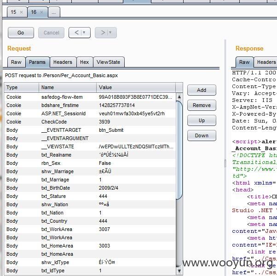Close repeater tab 16
Viewport: 277px width, 276px height.
pos(42,12)
